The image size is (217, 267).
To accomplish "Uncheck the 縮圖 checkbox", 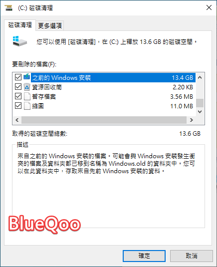I will point(18,106).
